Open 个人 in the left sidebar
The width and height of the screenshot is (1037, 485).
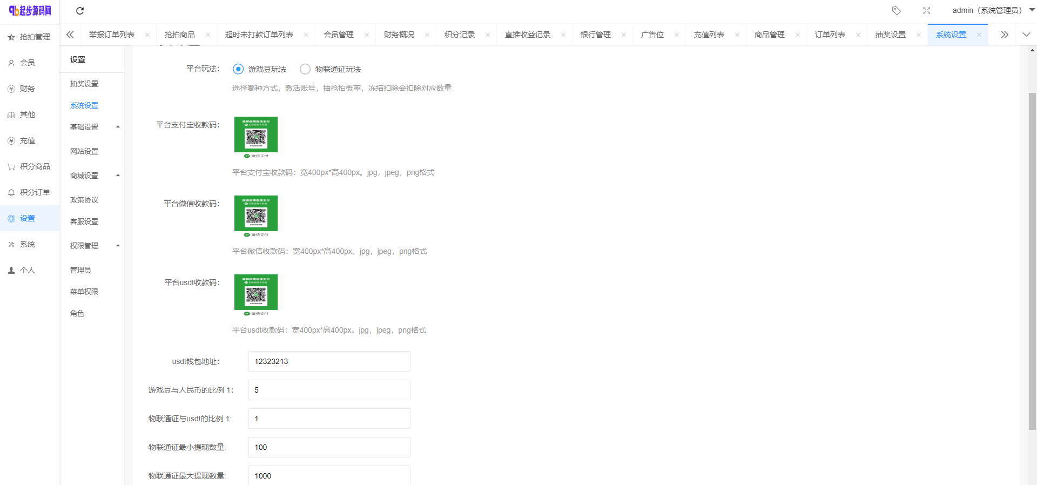coord(30,270)
